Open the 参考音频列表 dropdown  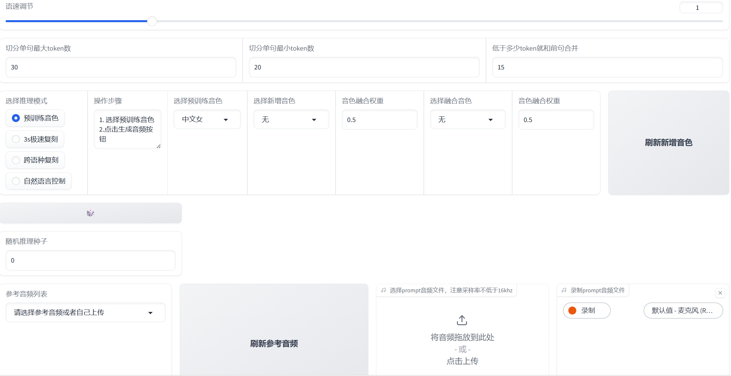86,313
